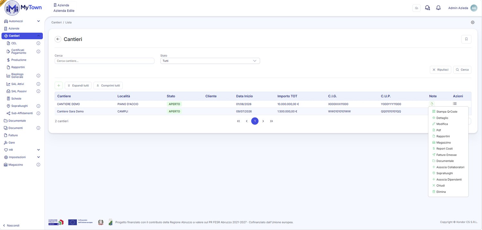Click the cloud sync icon in header

(x=416, y=8)
